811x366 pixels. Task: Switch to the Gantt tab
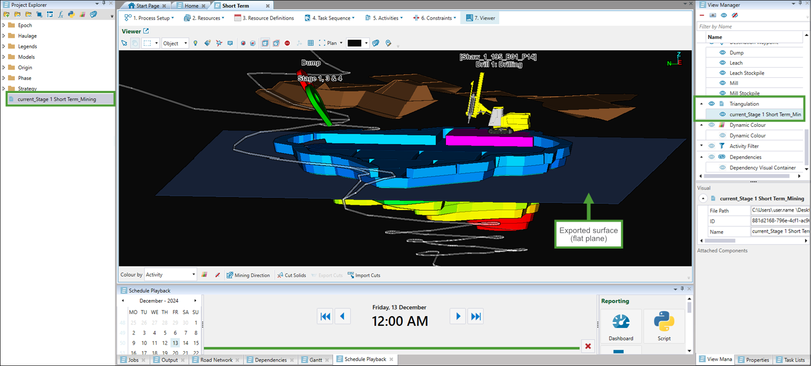[315, 360]
